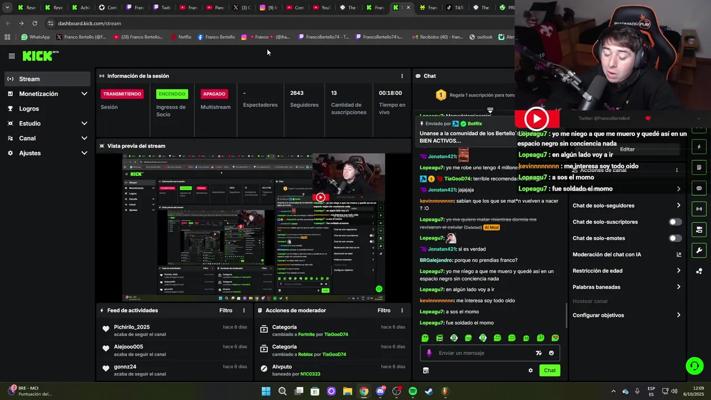The height and width of the screenshot is (400, 711).
Task: Expand the Estudio sidebar section
Action: [47, 123]
